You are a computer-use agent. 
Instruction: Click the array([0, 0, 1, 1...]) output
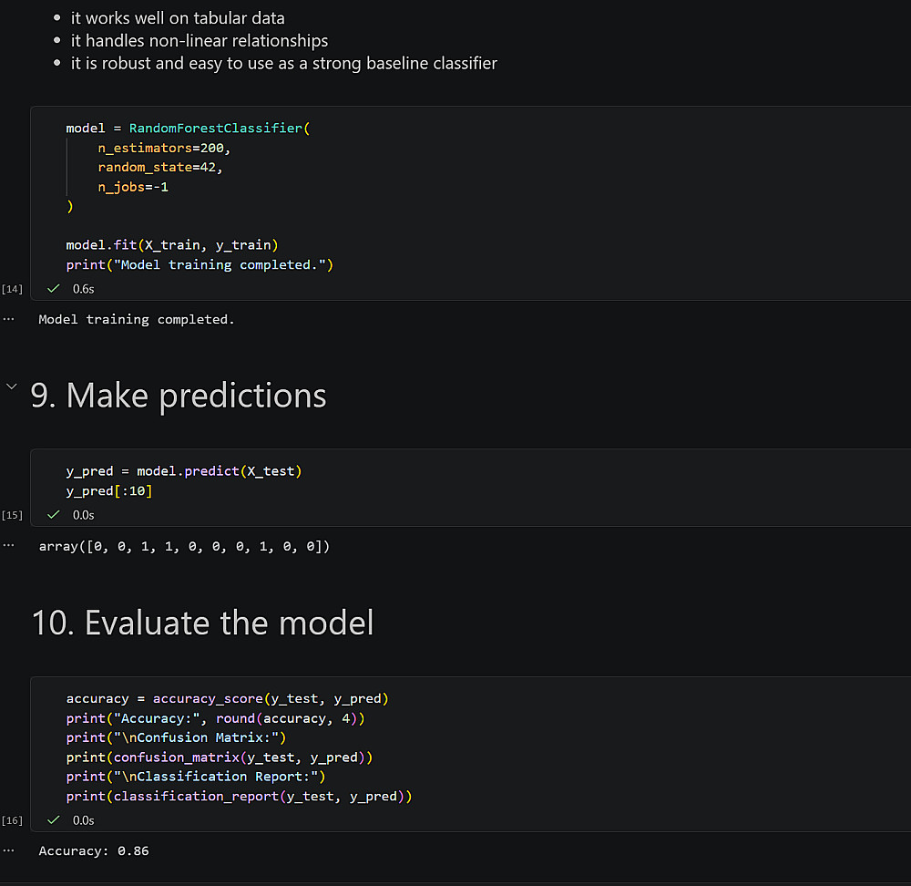pos(184,547)
